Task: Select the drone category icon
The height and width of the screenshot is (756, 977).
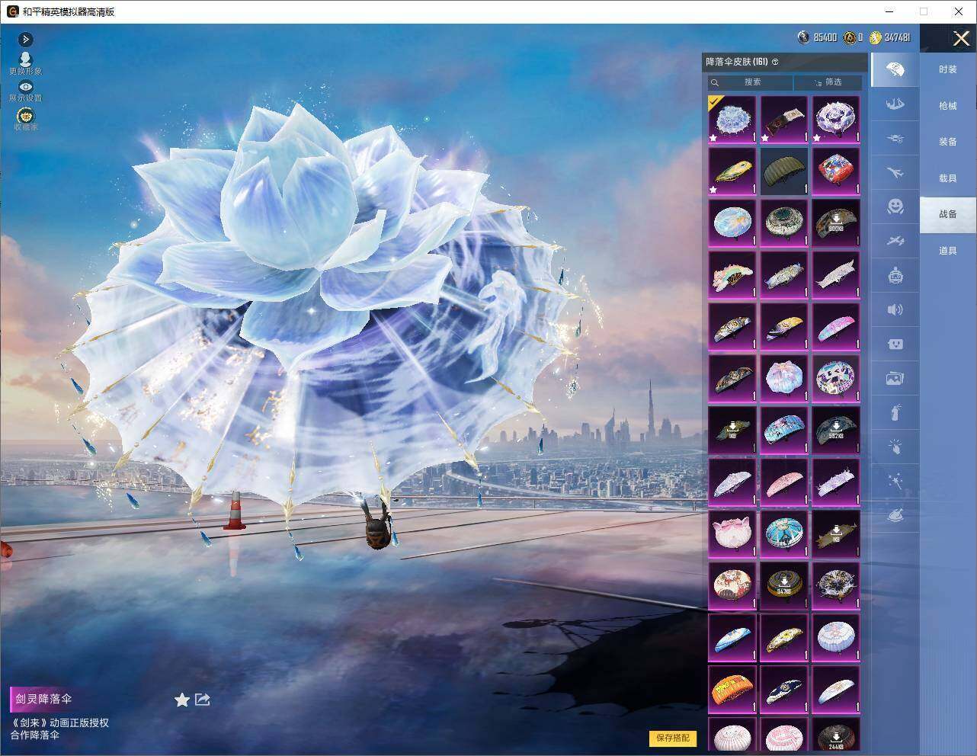Action: click(895, 138)
